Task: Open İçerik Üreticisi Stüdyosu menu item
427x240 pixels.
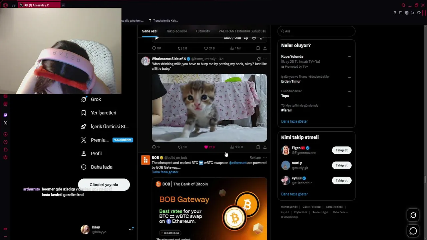Action: click(105, 126)
